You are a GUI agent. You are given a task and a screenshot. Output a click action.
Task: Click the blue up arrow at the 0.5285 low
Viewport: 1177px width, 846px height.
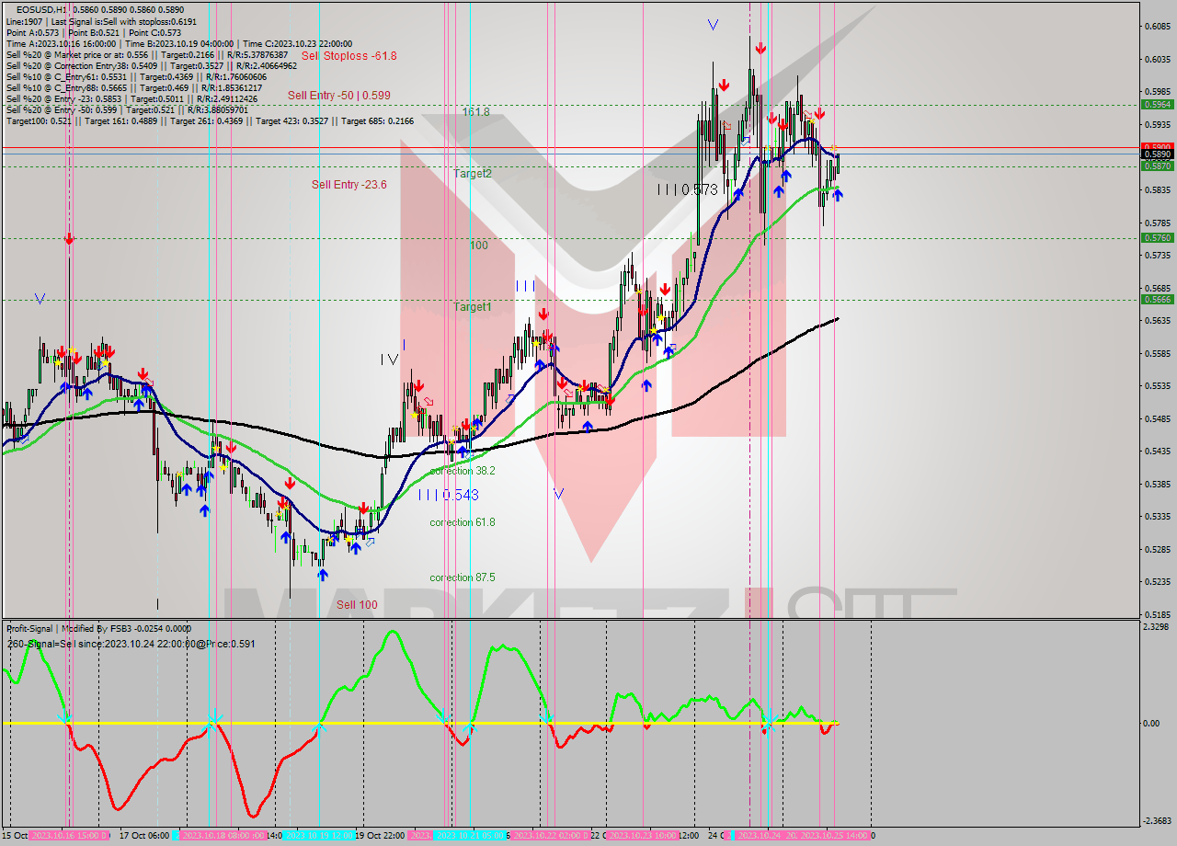point(322,574)
